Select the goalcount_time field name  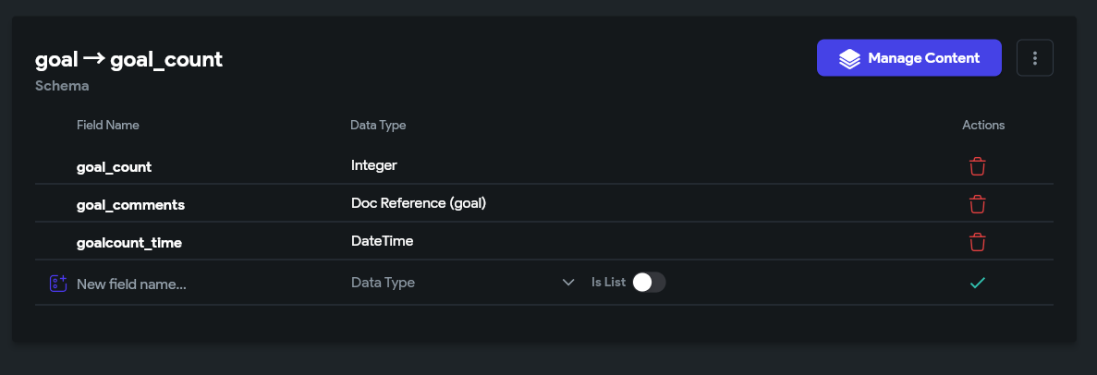(x=129, y=243)
